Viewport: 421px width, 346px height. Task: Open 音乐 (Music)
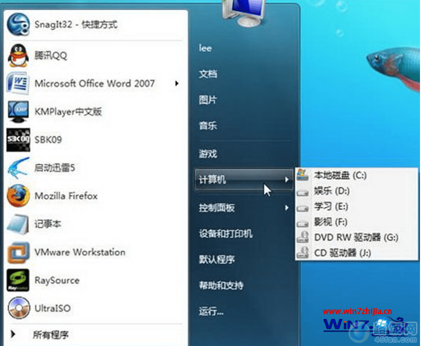tap(208, 126)
